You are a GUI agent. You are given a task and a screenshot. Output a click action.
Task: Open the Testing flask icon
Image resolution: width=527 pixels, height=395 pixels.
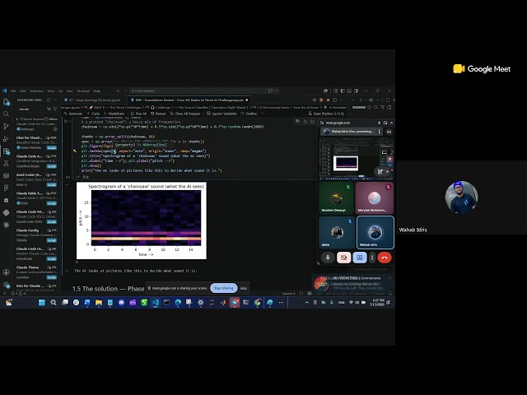pos(6,163)
